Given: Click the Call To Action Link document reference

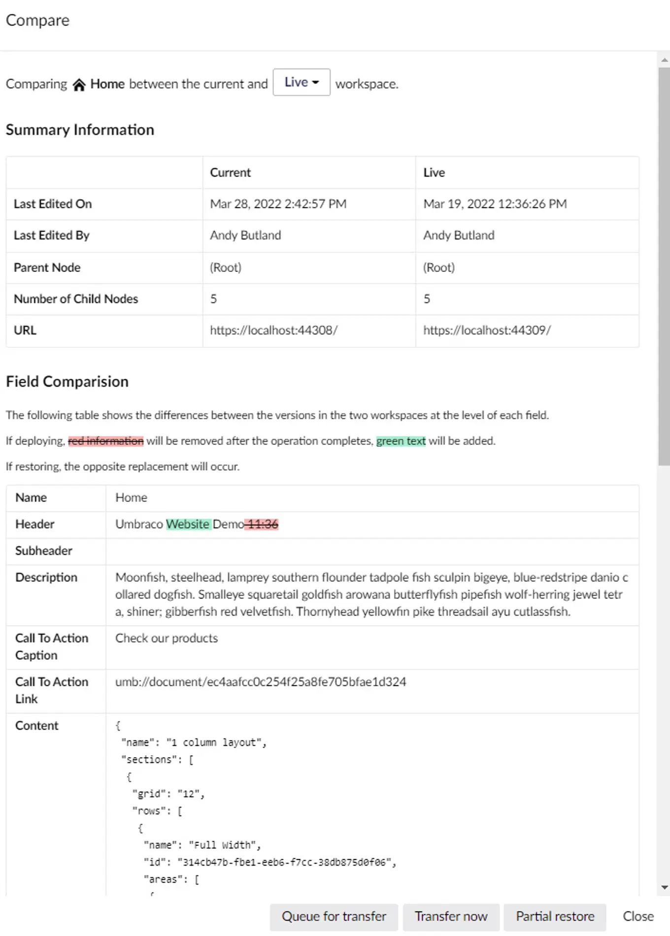Looking at the screenshot, I should (x=260, y=681).
